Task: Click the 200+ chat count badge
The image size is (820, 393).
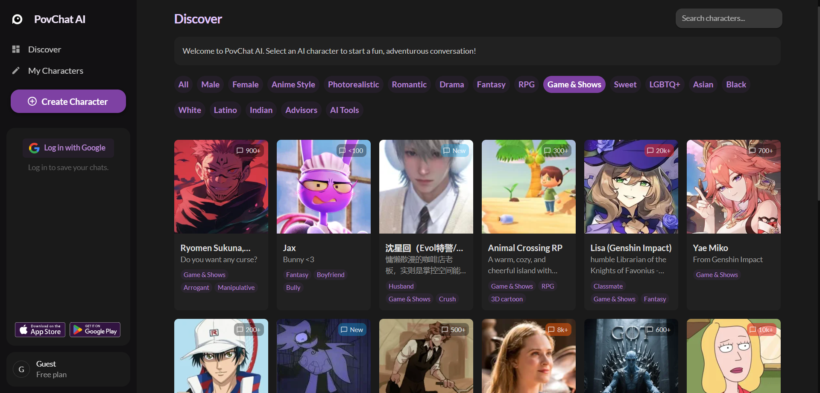Action: click(x=249, y=329)
